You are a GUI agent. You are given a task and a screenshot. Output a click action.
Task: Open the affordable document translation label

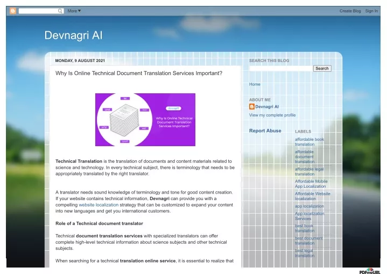[x=305, y=156]
